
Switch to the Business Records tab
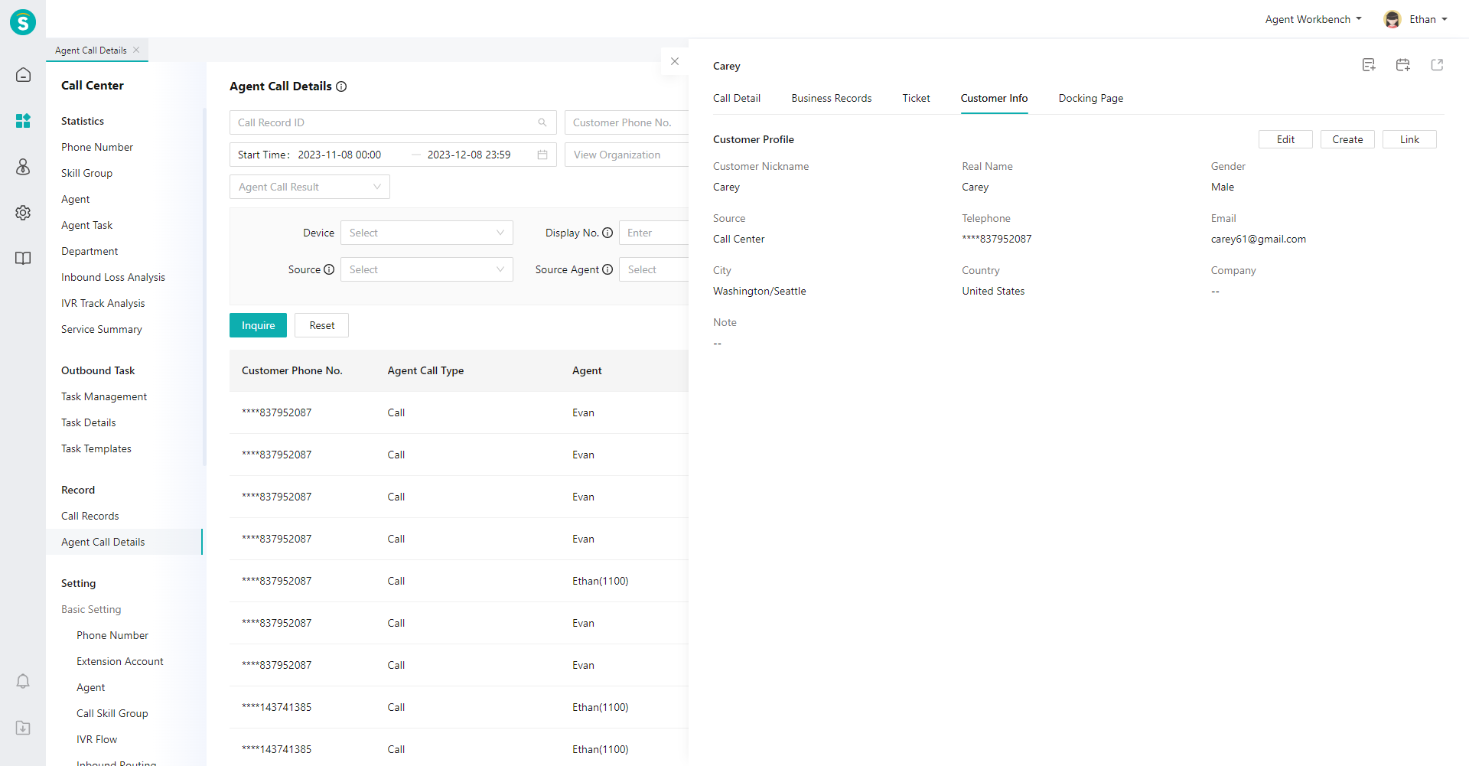pyautogui.click(x=832, y=98)
